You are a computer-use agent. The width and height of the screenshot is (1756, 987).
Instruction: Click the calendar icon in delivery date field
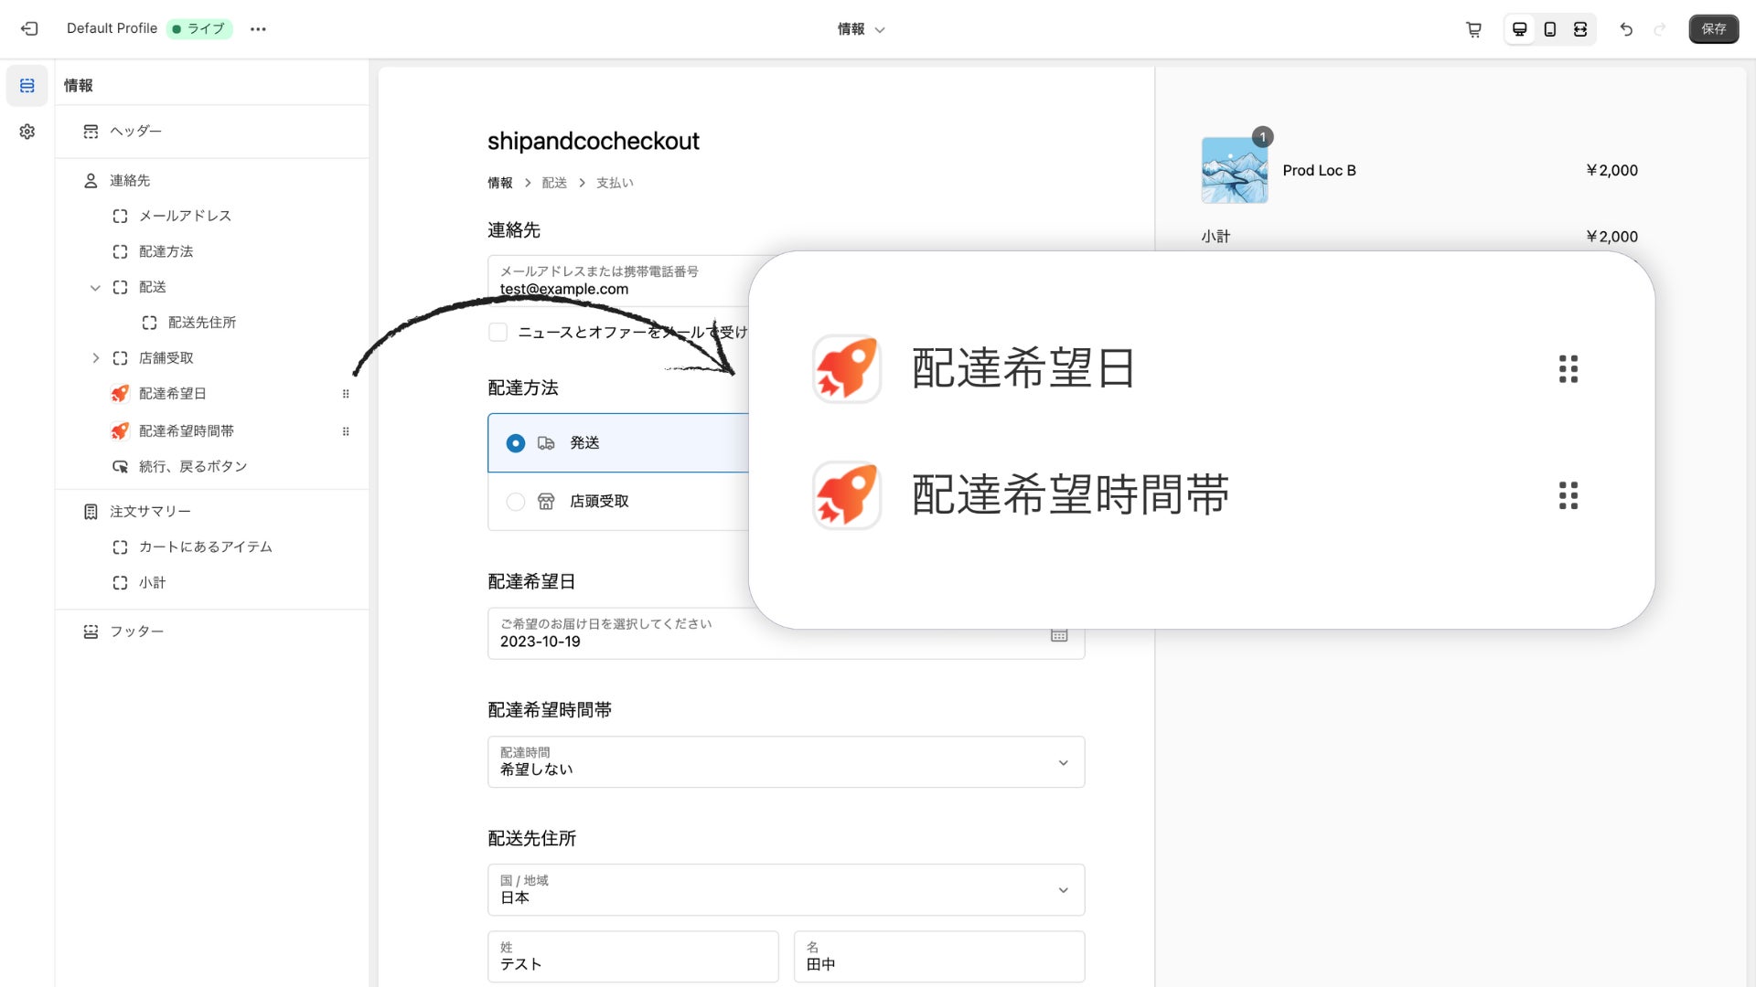point(1059,635)
